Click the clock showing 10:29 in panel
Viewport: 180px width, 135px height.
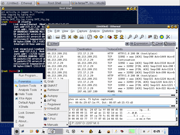(157, 131)
